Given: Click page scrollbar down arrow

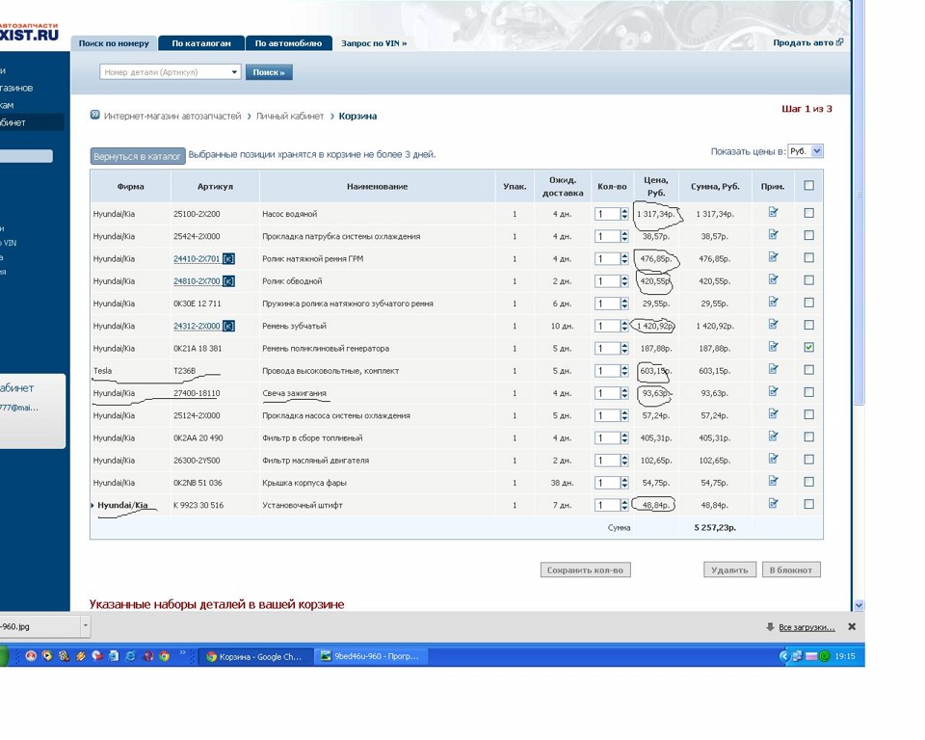Looking at the screenshot, I should tap(859, 605).
